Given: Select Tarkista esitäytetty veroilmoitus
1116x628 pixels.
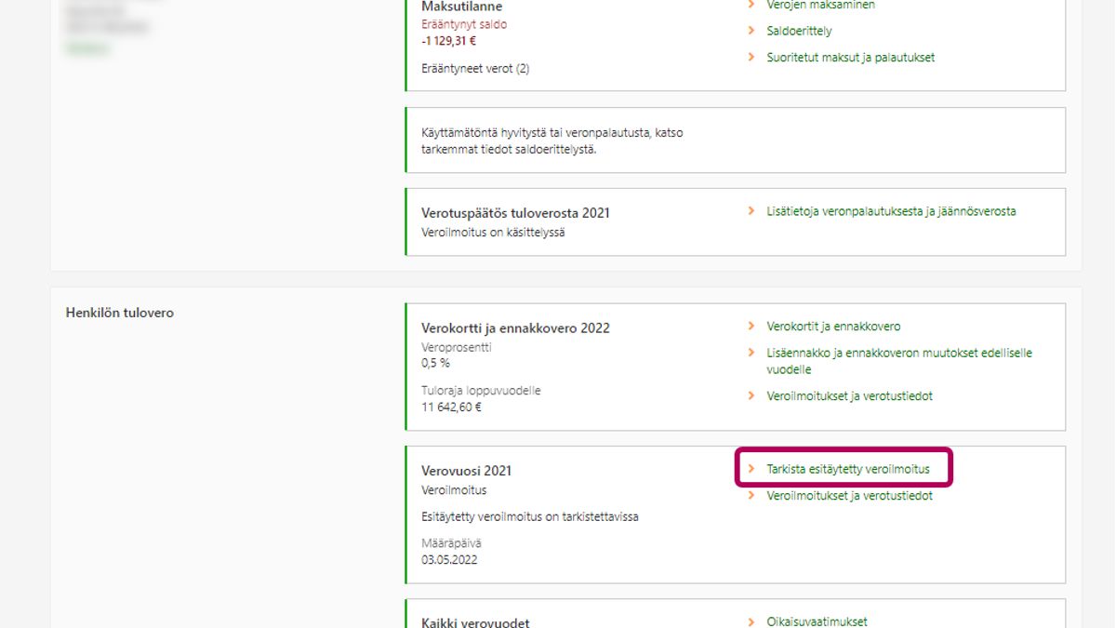Looking at the screenshot, I should coord(847,469).
